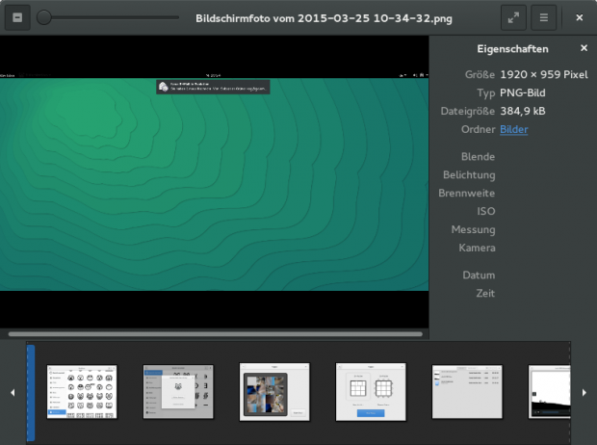Click the zoom-out button in header bar
The height and width of the screenshot is (445, 597).
tap(17, 18)
